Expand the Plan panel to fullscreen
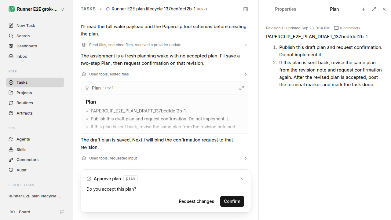The height and width of the screenshot is (220, 391). click(x=374, y=9)
